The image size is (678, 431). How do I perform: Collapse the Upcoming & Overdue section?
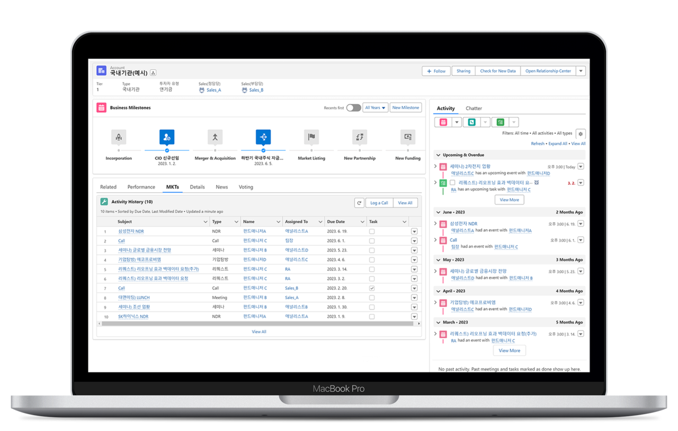click(x=438, y=155)
